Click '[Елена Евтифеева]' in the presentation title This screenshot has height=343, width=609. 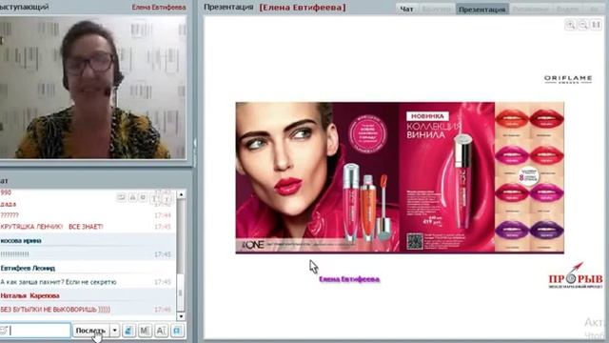(x=303, y=8)
